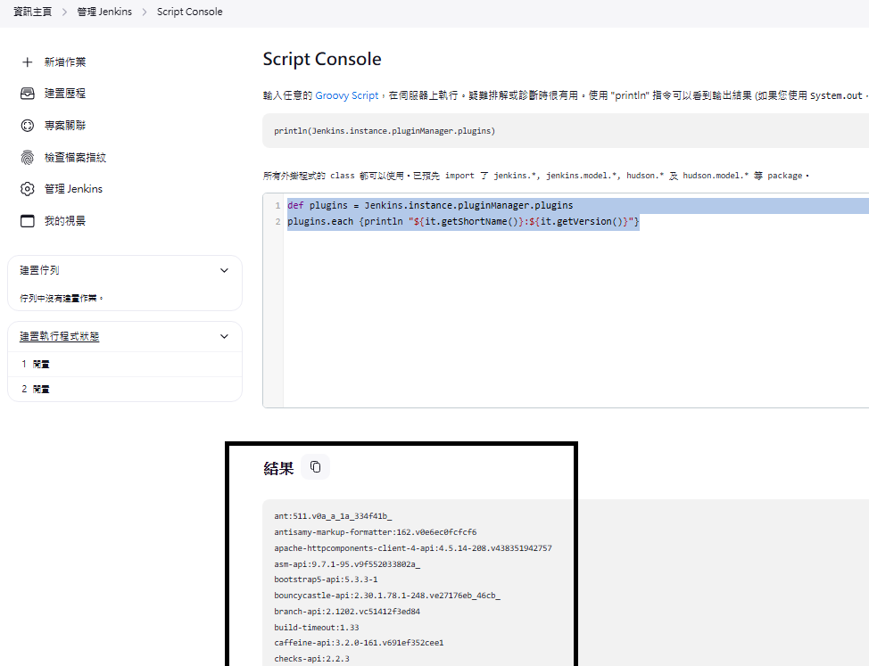
Task: Open 新增作業 in the sidebar
Action: click(x=65, y=62)
